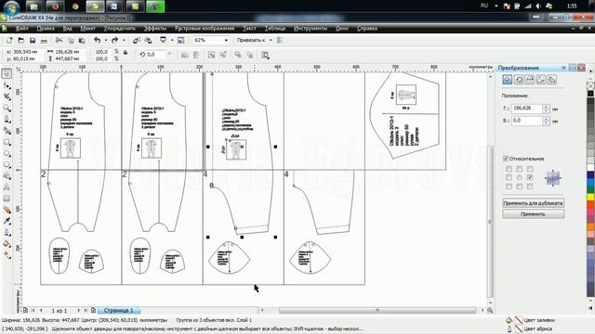The width and height of the screenshot is (595, 334).
Task: Select the Crop tool
Action: tap(7, 96)
